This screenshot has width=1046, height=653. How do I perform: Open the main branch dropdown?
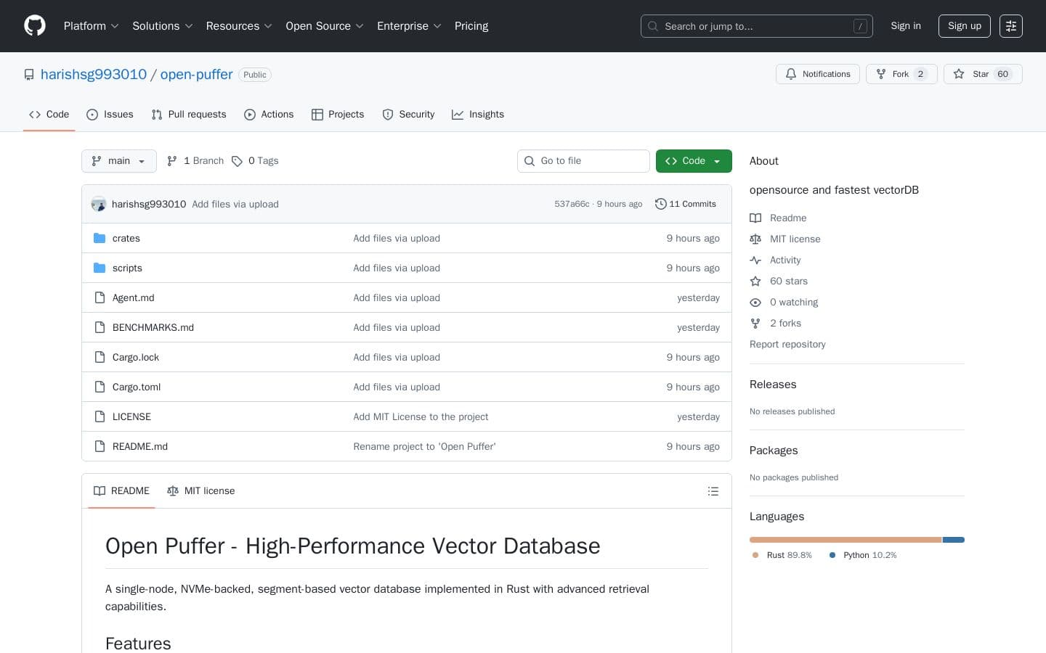coord(118,161)
